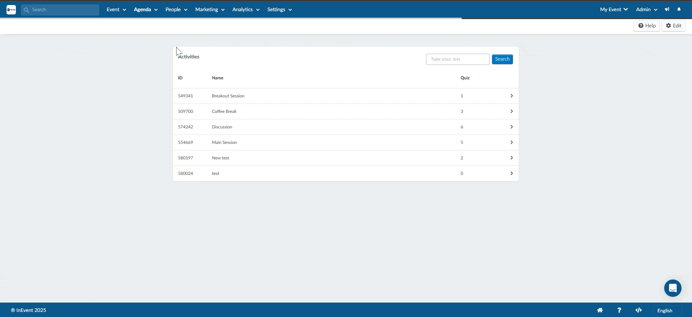Screen dimensions: 692x317
Task: Open Main Session row arrow
Action: [x=512, y=142]
